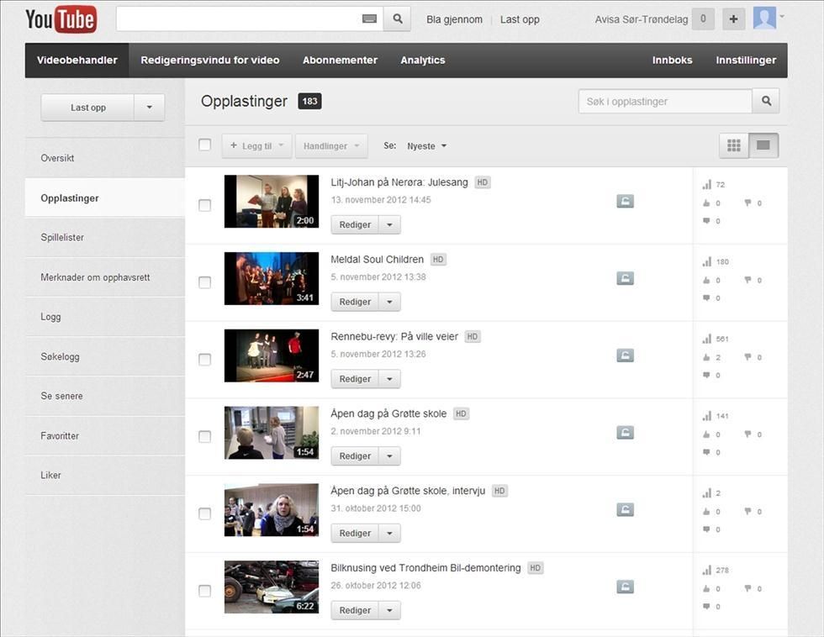Click the camera status icon beside Meldal Soul Children
The width and height of the screenshot is (824, 637).
[x=625, y=277]
